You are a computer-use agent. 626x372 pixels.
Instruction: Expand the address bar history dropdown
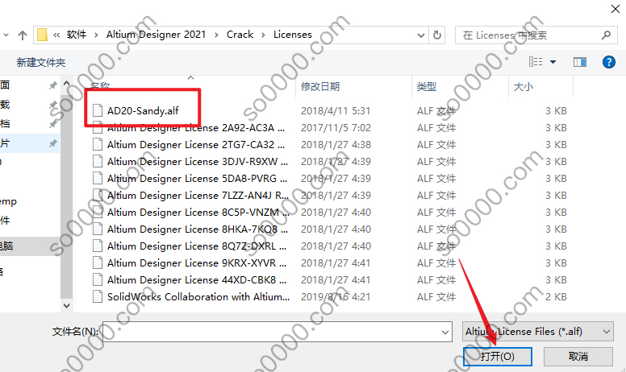coord(420,35)
